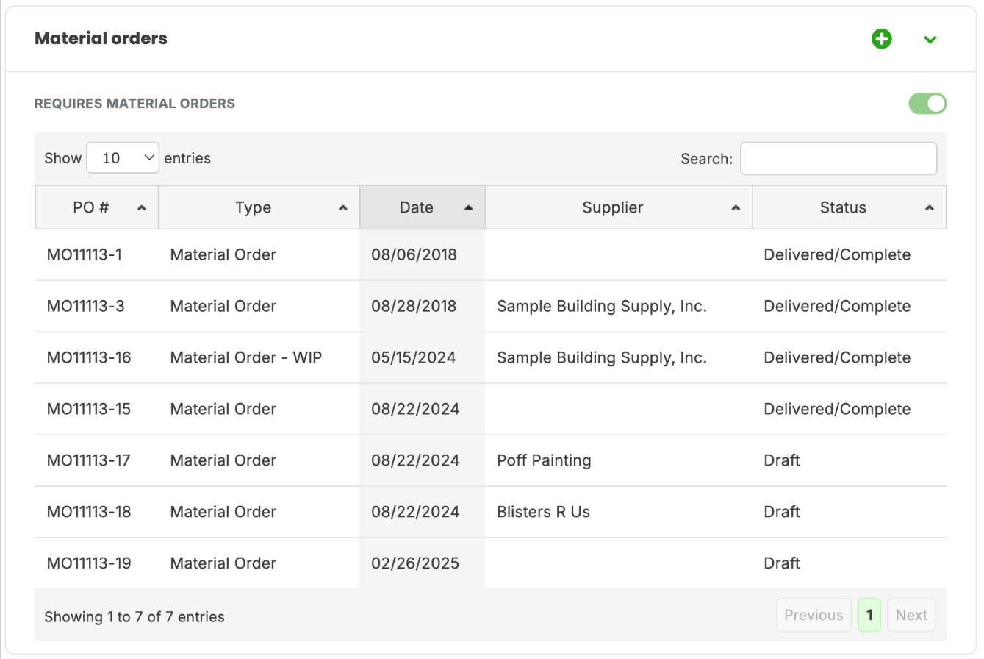
Task: Sort table by Status column
Action: (850, 207)
